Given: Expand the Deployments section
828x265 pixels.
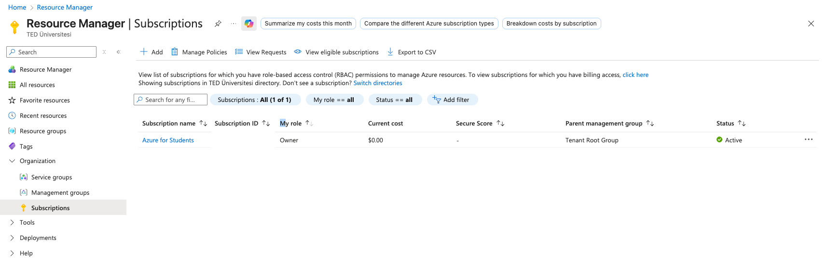Looking at the screenshot, I should 12,238.
